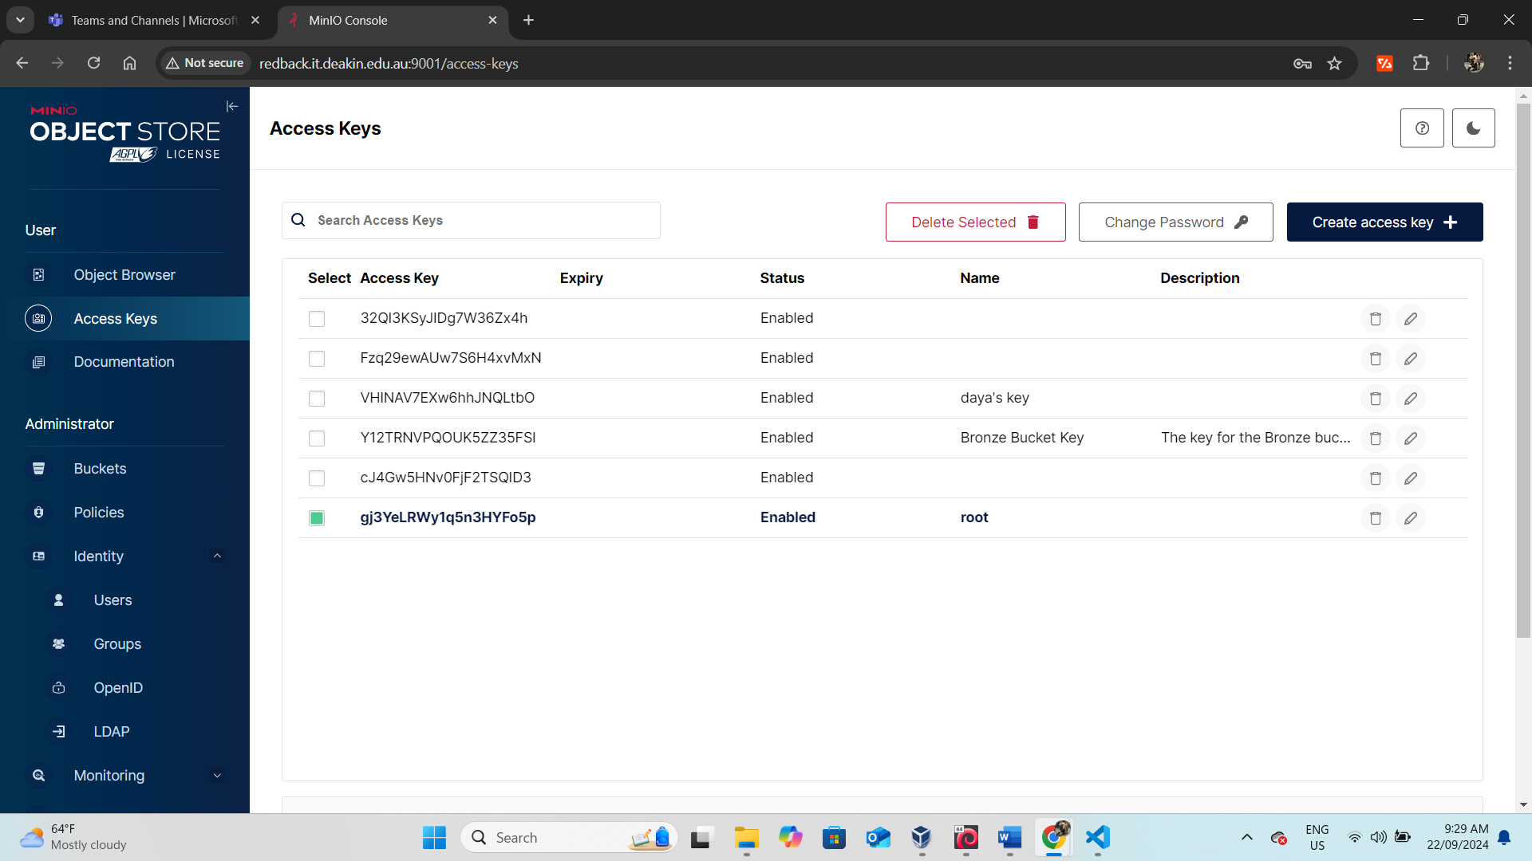Expand the Monitoring menu section

coord(217,776)
